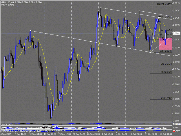This screenshot has height=136, width=181.
Task: Click the 2.0025 price axis value
Action: pyautogui.click(x=176, y=92)
